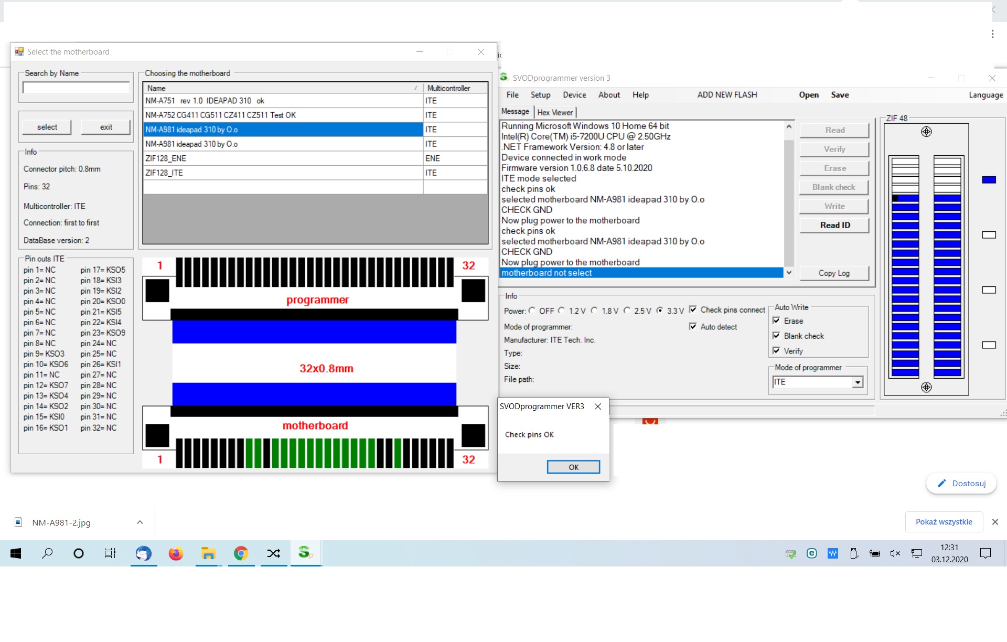Screen dimensions: 1007x642
Task: Switch to SVODprogrammer taskbar icon
Action: coord(305,552)
